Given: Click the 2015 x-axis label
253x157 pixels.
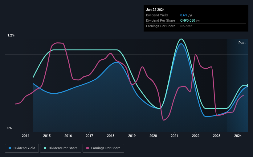Looking at the screenshot, I should pyautogui.click(x=47, y=136).
